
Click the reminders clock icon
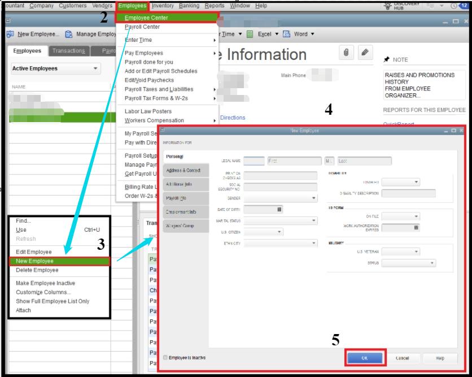click(x=453, y=6)
